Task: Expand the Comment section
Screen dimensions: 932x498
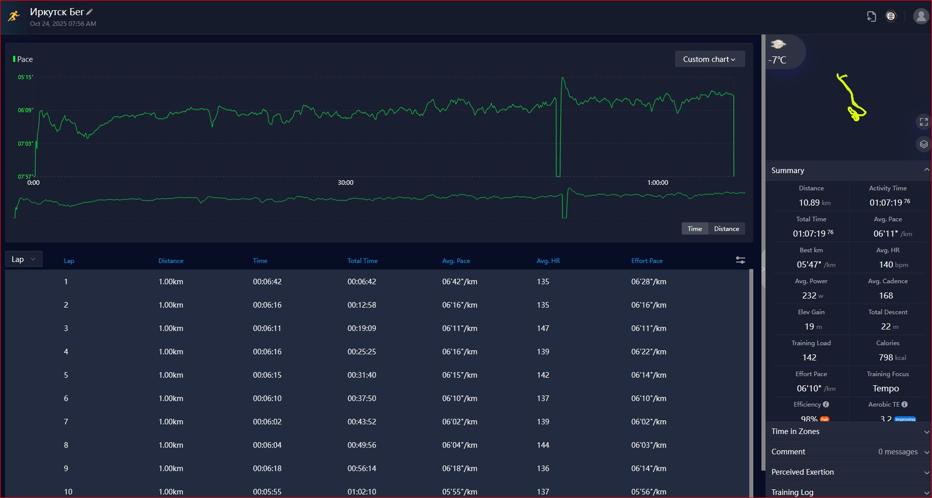Action: (848, 452)
